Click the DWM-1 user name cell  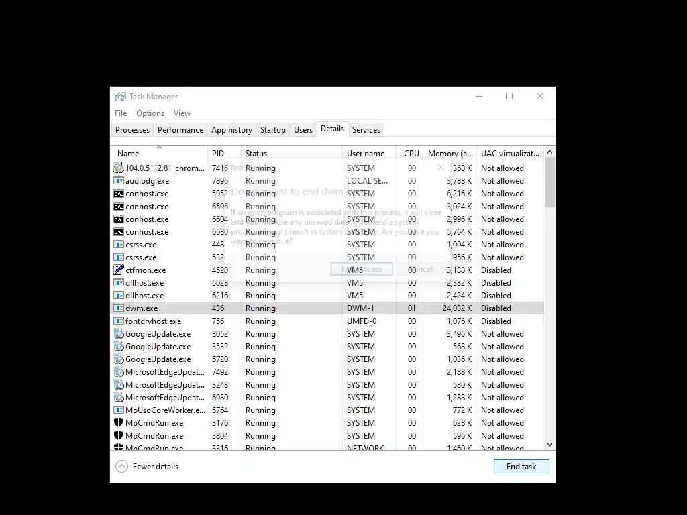click(x=360, y=308)
